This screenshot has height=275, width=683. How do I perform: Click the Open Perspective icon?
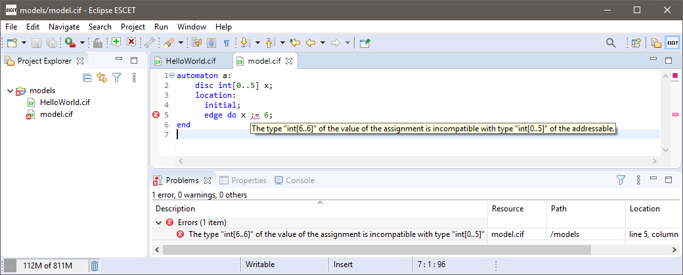(x=636, y=43)
